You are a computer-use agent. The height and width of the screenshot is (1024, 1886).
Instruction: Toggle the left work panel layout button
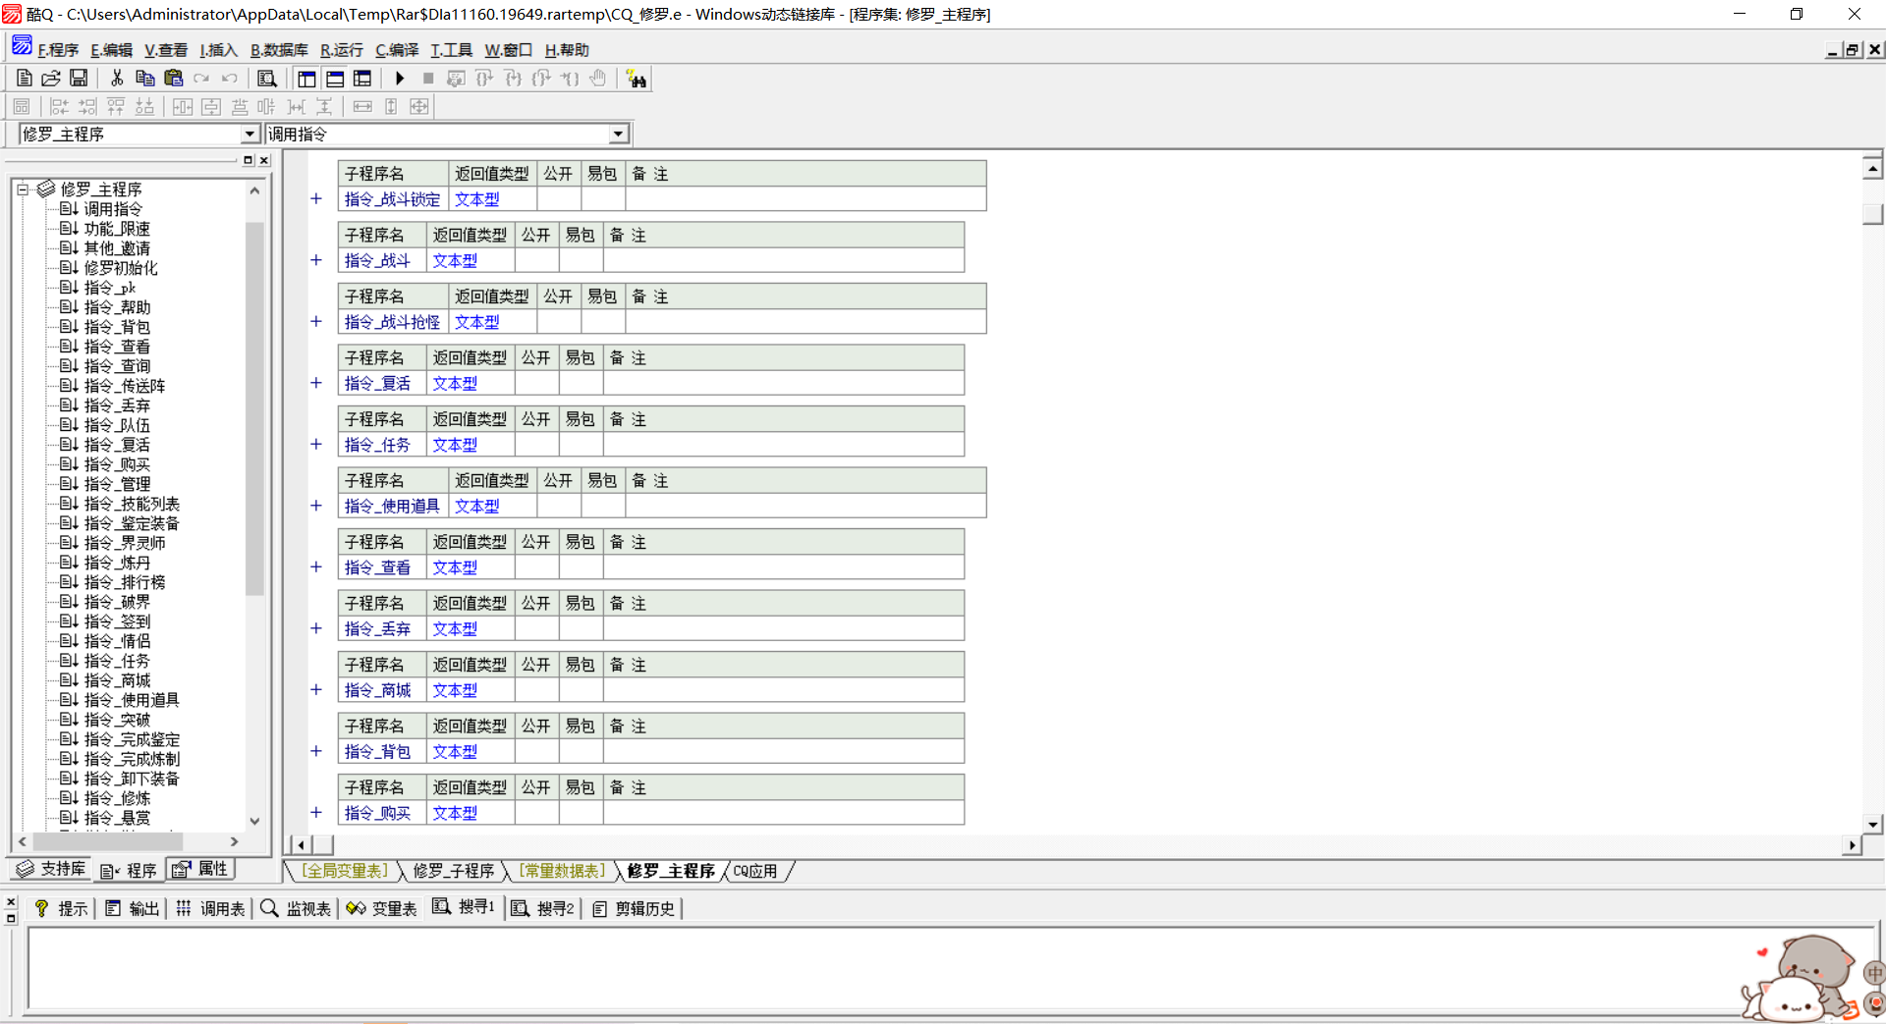point(306,79)
